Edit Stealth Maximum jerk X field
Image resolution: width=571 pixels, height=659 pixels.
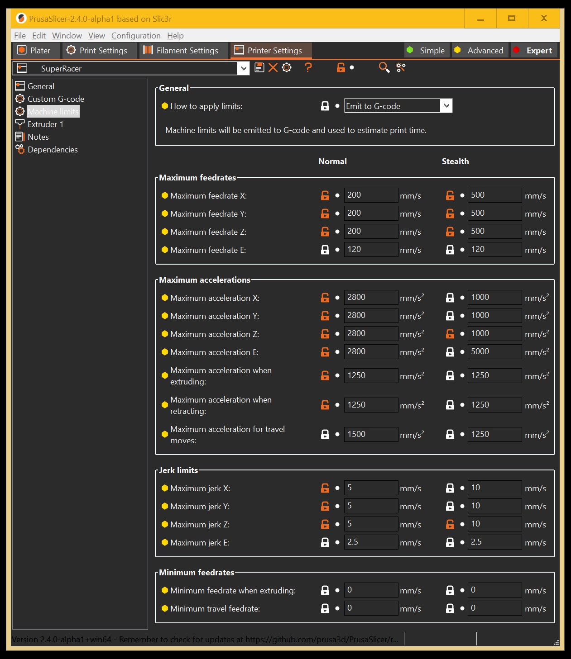coord(494,488)
